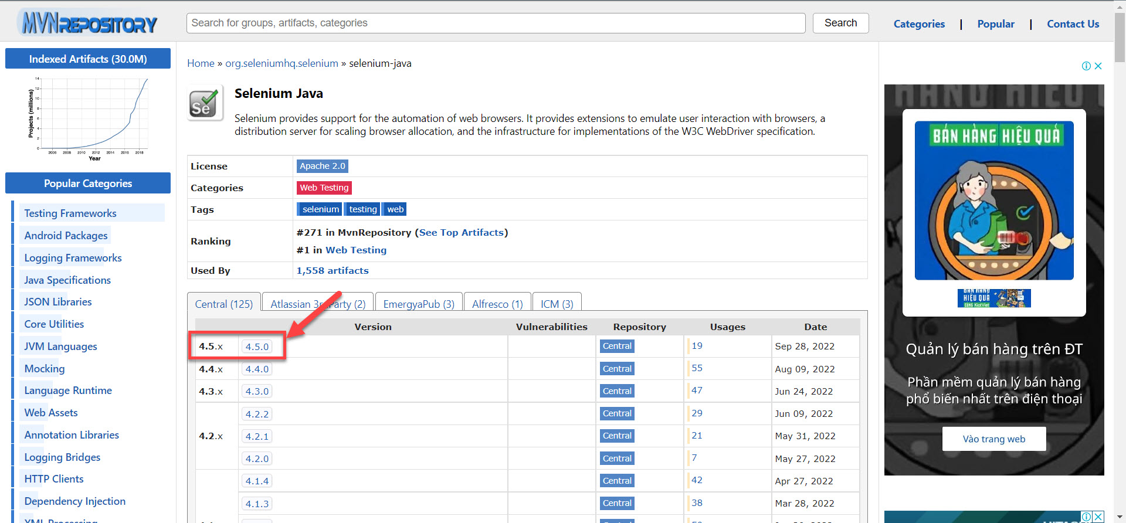Open the Popular nav link

[x=995, y=24]
